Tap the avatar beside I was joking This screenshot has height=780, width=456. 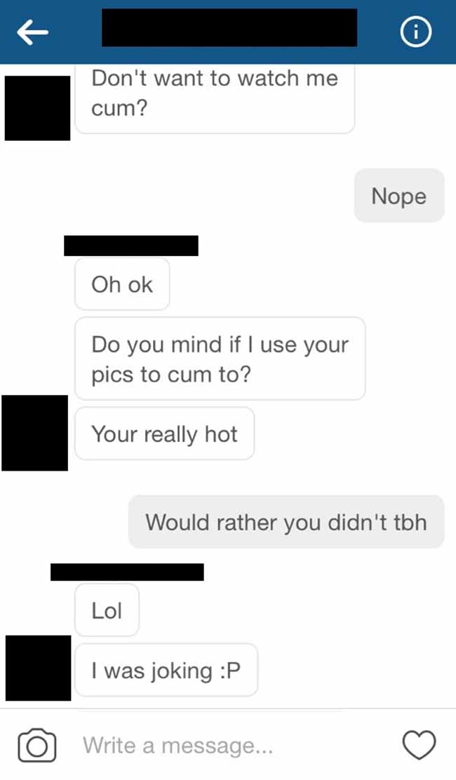pos(39,668)
